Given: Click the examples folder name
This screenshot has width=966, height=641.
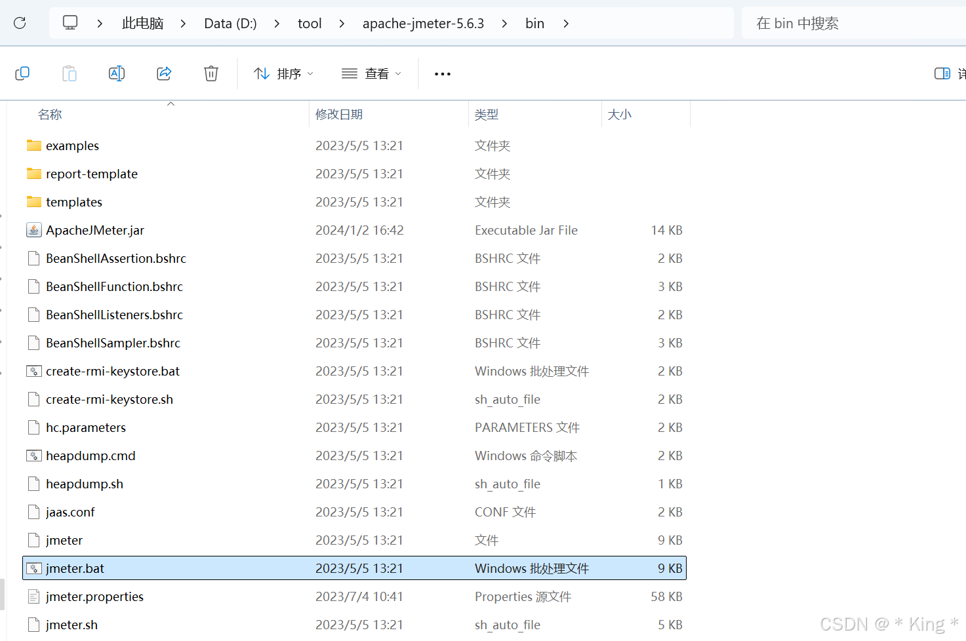Looking at the screenshot, I should point(72,146).
